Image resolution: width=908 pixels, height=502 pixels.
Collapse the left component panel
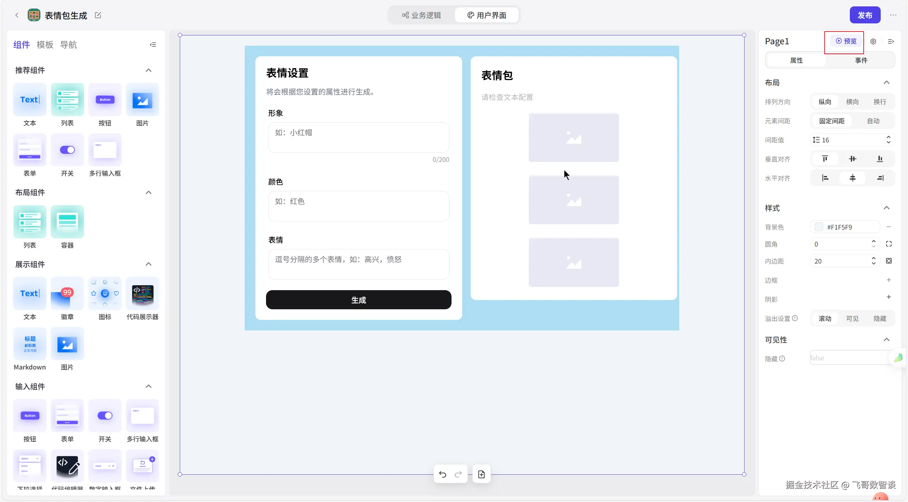pos(153,45)
